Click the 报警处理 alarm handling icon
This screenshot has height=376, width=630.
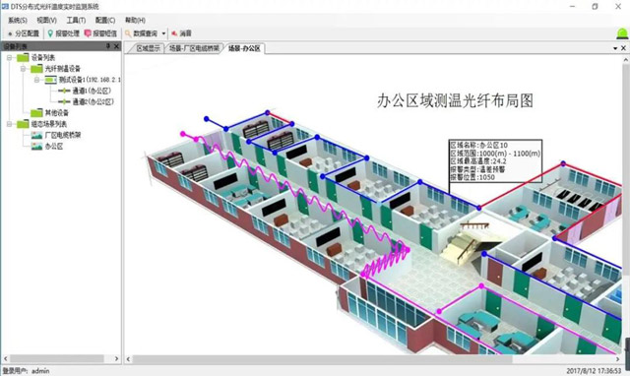pyautogui.click(x=50, y=33)
